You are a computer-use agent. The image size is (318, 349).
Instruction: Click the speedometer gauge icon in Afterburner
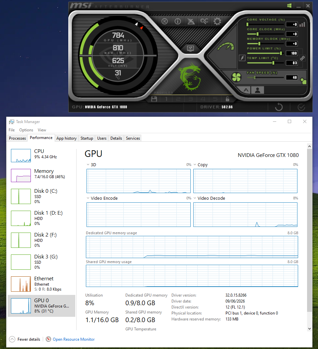[226, 46]
